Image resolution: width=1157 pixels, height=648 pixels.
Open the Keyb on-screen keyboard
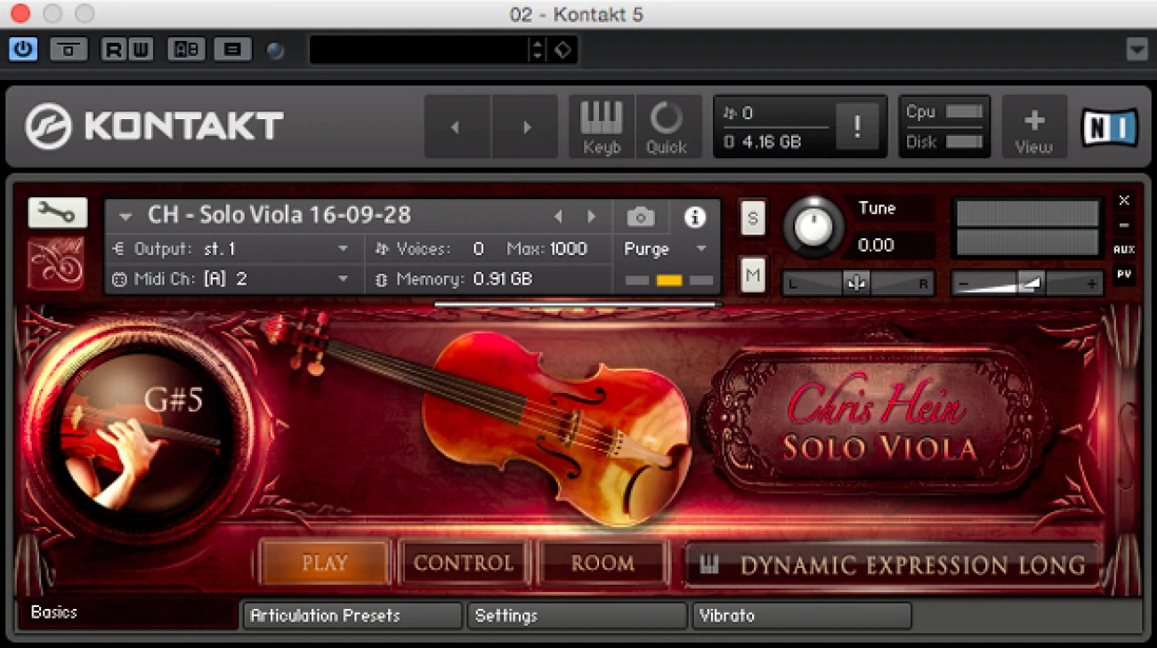click(x=602, y=127)
